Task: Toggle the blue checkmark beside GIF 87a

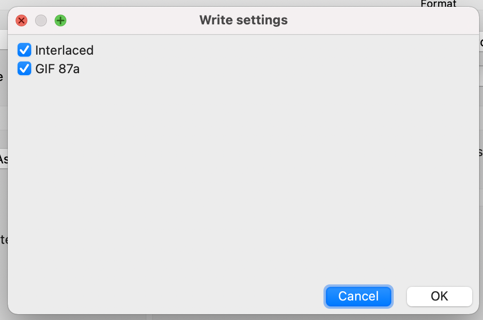Action: [24, 69]
